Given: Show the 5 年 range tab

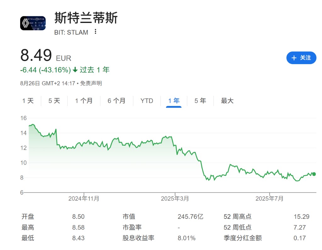Looking at the screenshot, I should point(200,101).
